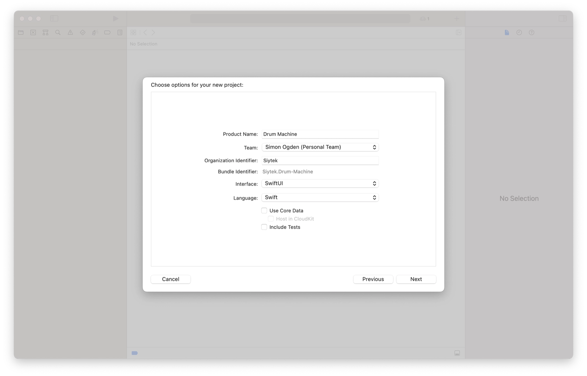The width and height of the screenshot is (587, 376).
Task: Click the plus Library button in toolbar
Action: pos(457,19)
